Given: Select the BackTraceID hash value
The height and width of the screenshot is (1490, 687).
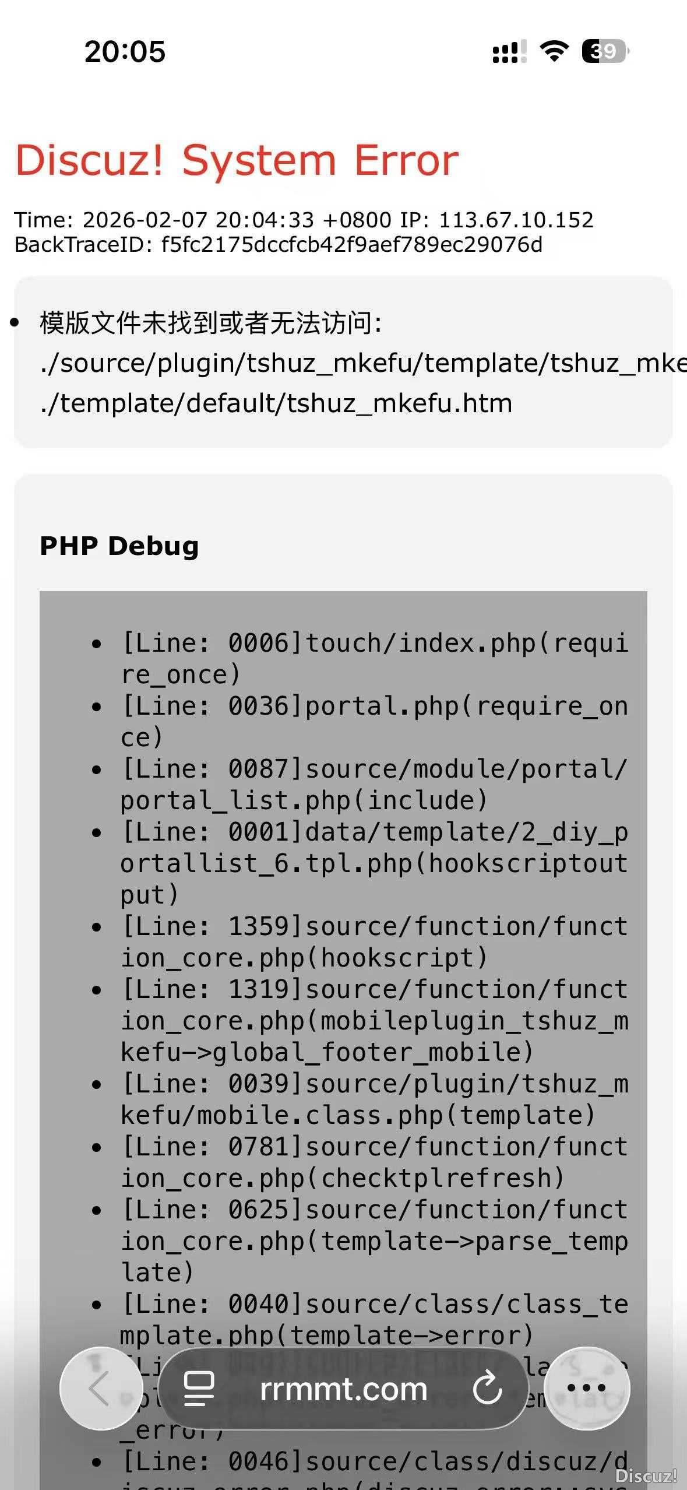Looking at the screenshot, I should (351, 245).
